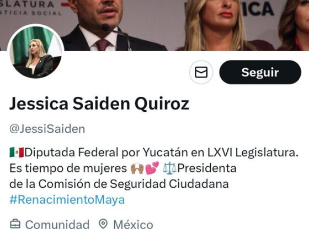Click the México location text
This screenshot has height=229, width=309.
133,224
